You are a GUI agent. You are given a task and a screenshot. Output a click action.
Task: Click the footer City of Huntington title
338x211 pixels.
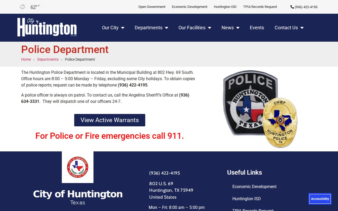[78, 194]
